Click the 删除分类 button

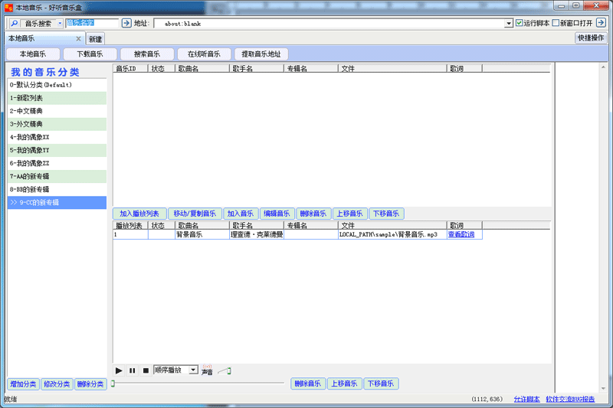click(90, 384)
